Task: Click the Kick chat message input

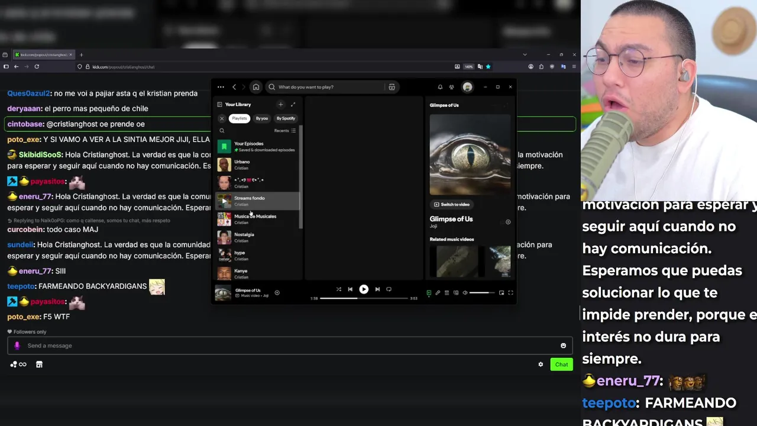Action: click(289, 346)
